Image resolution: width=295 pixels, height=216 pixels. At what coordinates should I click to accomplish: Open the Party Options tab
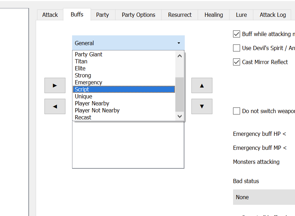pyautogui.click(x=138, y=15)
